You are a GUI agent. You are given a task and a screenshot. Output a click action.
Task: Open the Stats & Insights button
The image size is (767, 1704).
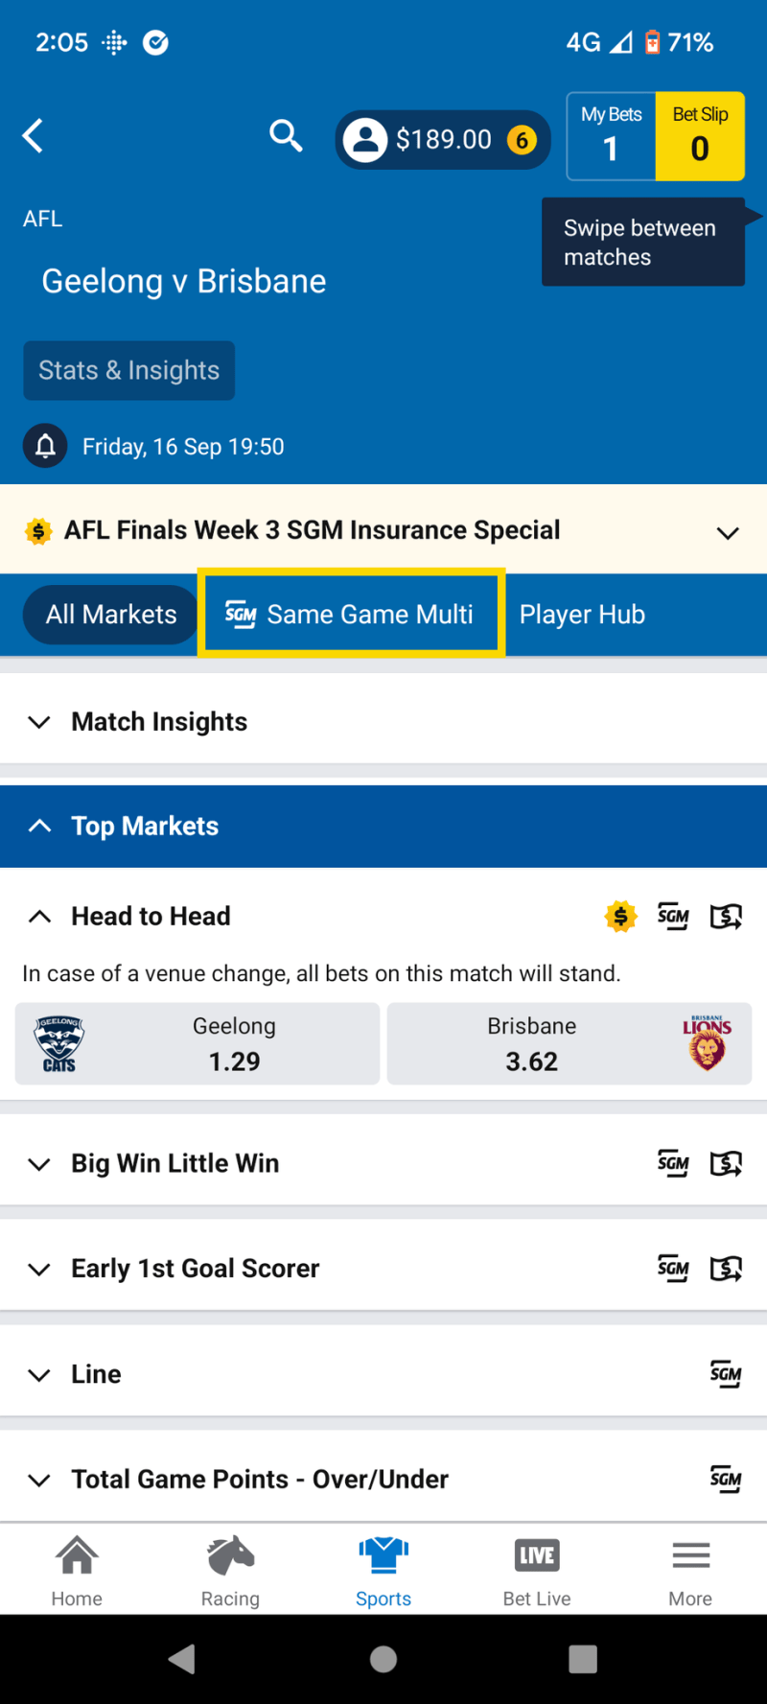(x=129, y=370)
